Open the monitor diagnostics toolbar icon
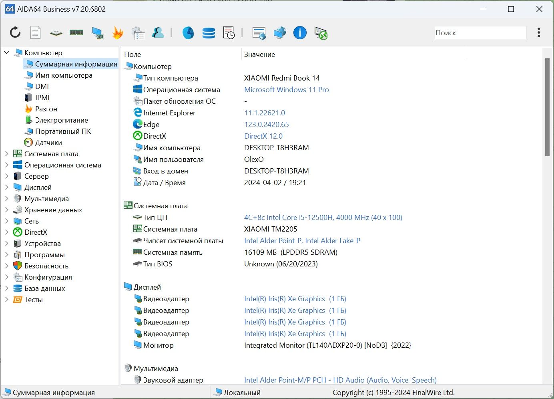Screen dimensions: 554x399 (97, 33)
